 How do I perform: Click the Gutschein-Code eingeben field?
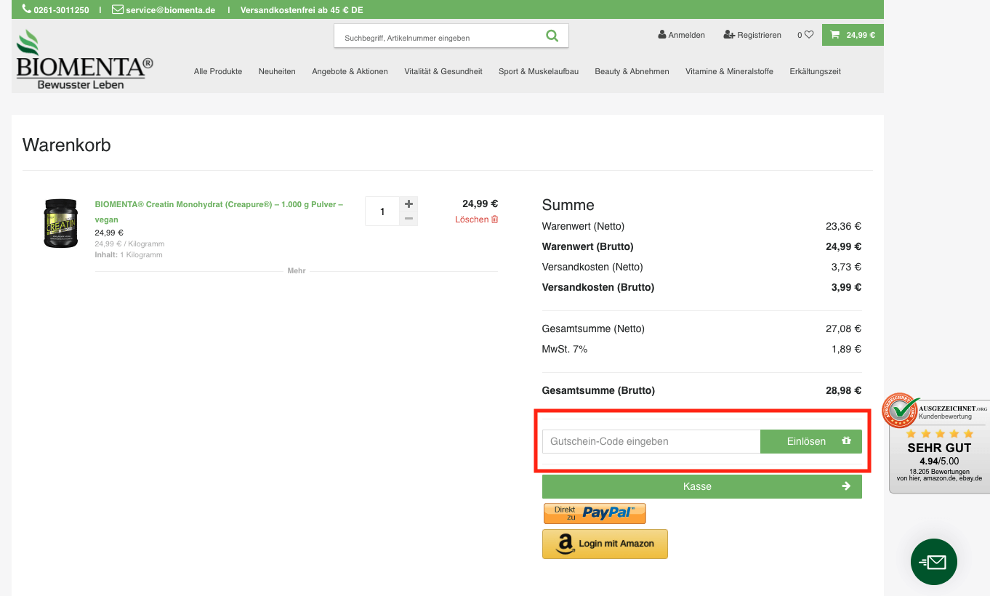tap(651, 441)
